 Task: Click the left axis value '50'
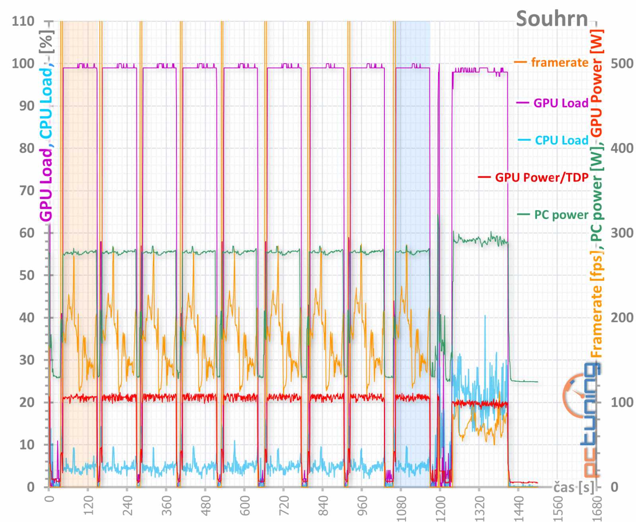pos(27,275)
